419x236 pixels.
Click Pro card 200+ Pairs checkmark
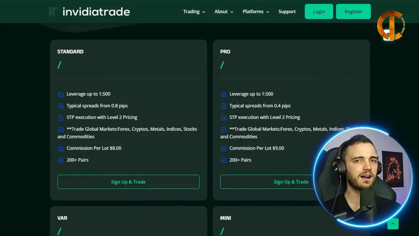click(x=224, y=160)
